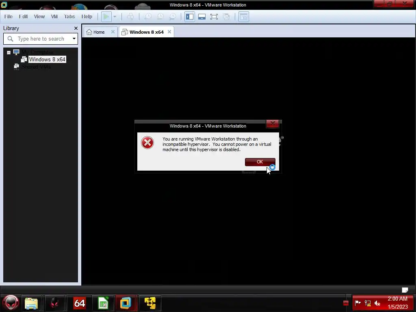416x312 pixels.
Task: Click the console view toolbar icon
Action: (244, 16)
